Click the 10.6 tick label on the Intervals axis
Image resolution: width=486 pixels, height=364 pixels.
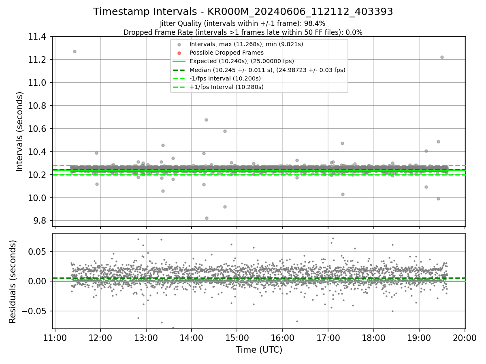click(37, 129)
